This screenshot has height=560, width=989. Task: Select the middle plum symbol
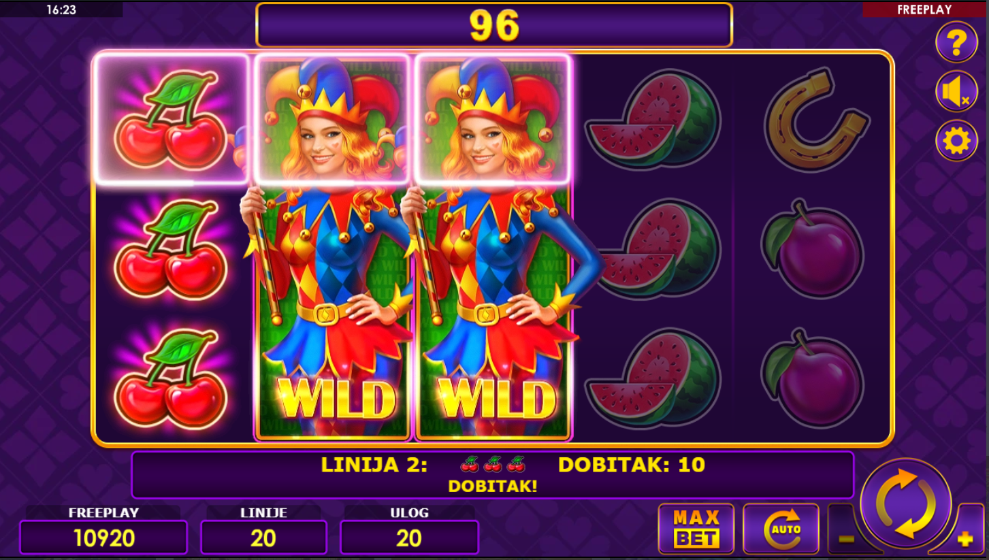click(813, 248)
